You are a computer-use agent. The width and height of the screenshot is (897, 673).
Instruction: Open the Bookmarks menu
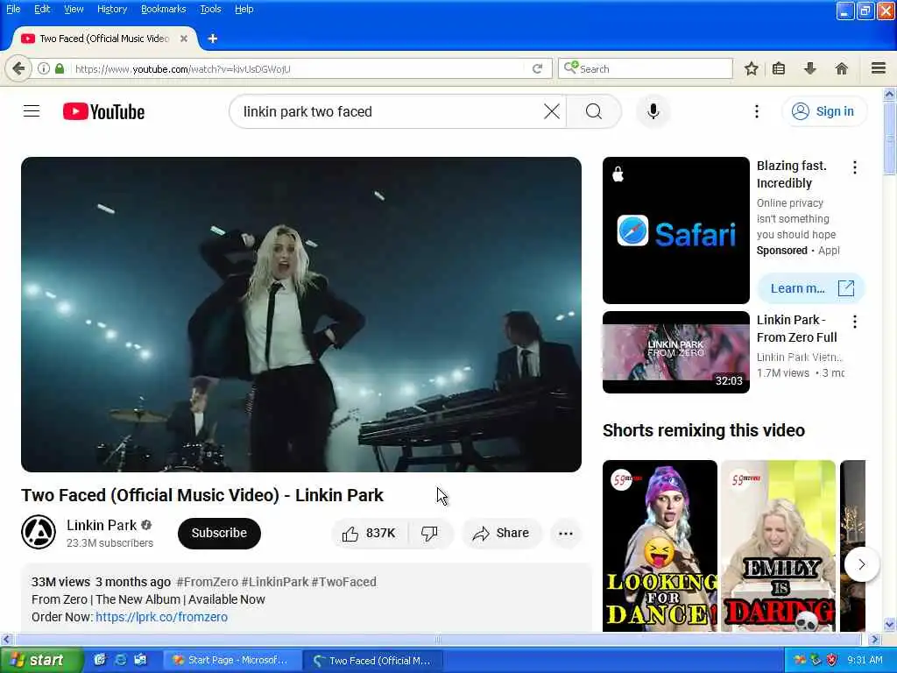(x=164, y=9)
